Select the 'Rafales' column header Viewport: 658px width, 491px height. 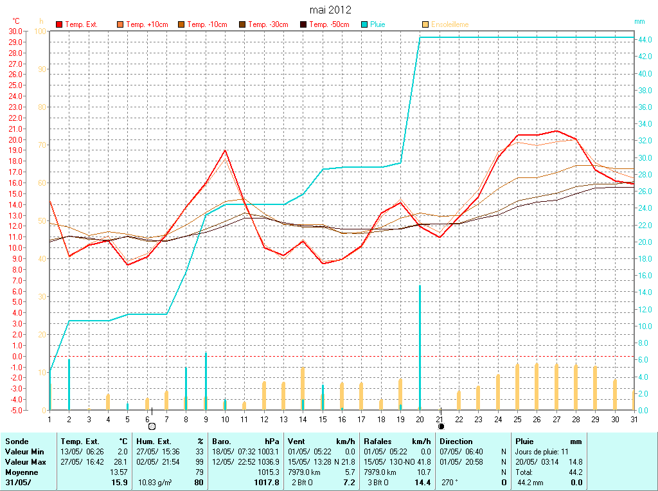(378, 442)
